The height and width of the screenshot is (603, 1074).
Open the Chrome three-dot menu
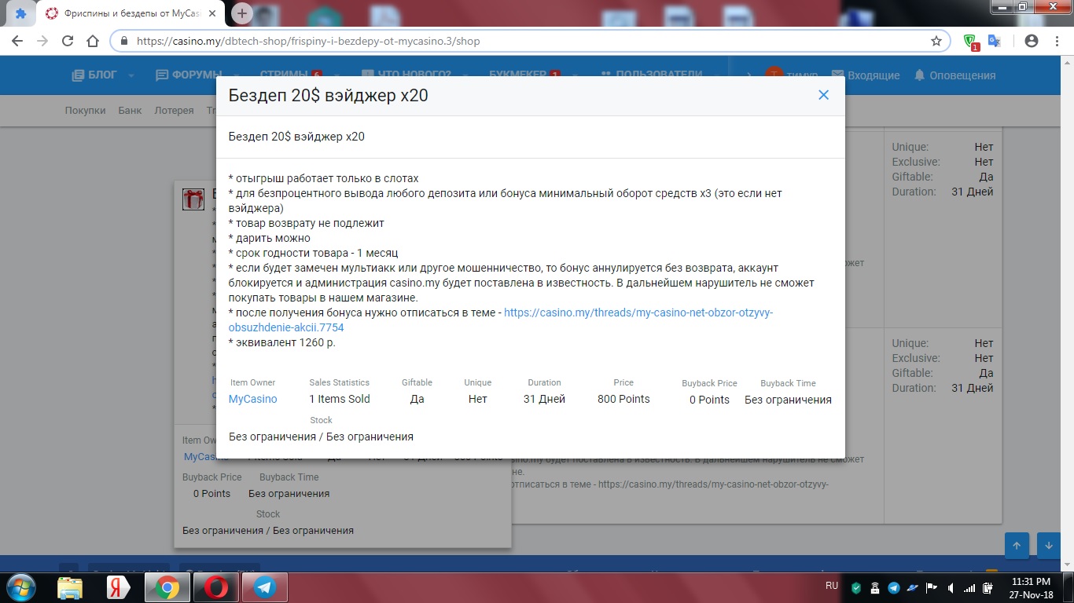coord(1057,41)
